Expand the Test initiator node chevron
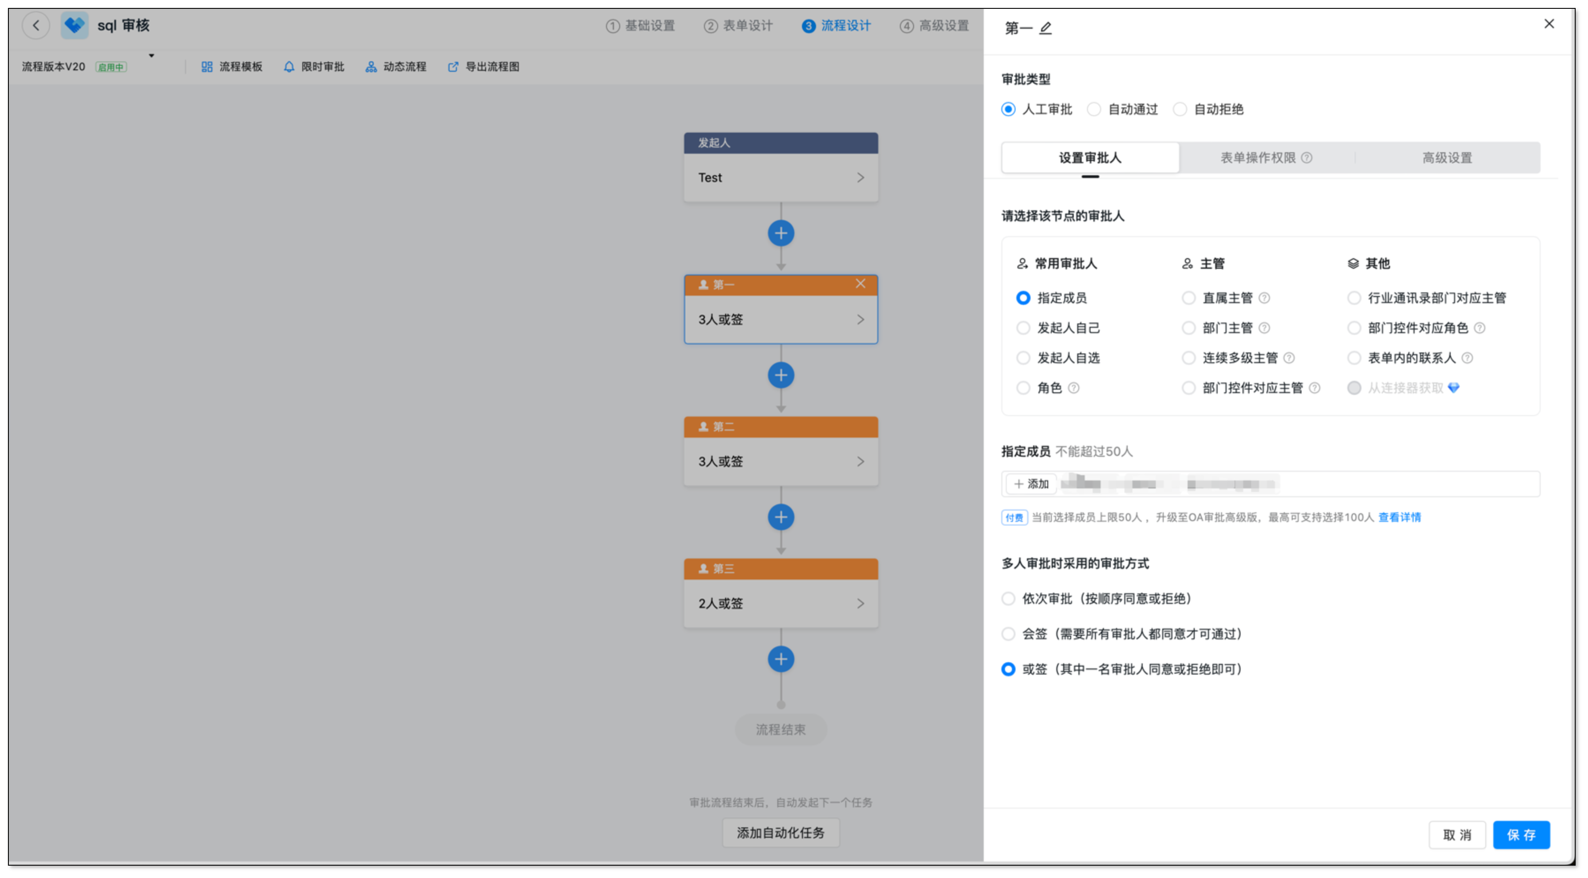 [x=860, y=177]
